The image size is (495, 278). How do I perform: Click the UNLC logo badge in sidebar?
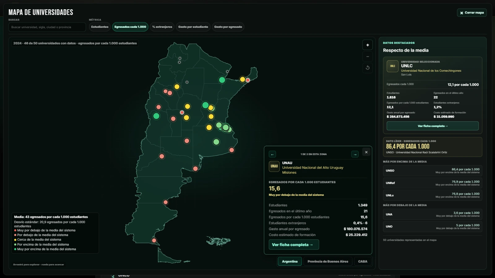pos(393,66)
